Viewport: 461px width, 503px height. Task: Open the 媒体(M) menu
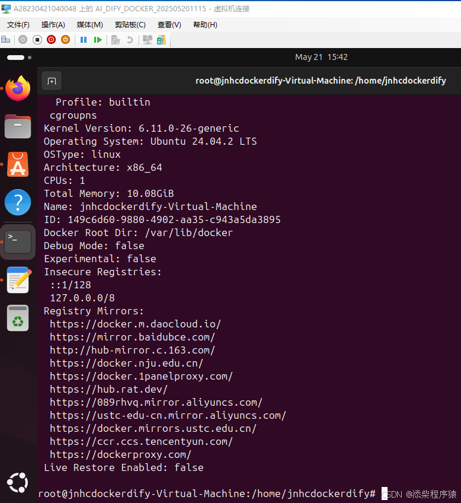[x=89, y=25]
